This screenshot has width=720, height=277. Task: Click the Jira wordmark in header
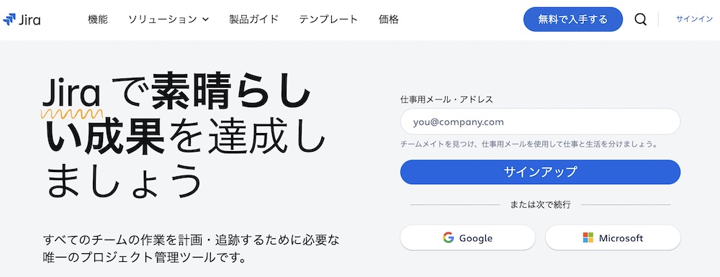(x=30, y=19)
